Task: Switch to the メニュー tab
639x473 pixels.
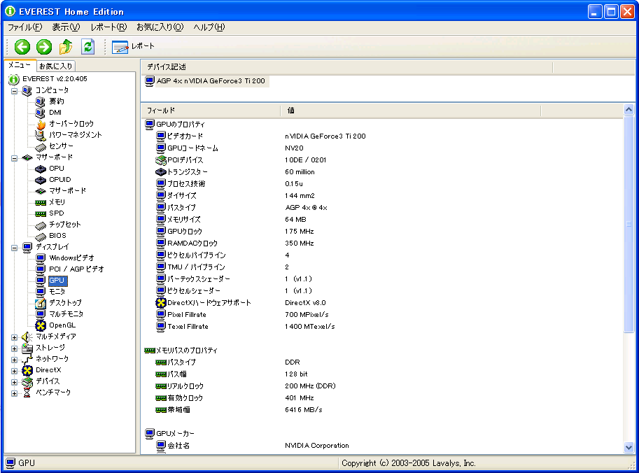Action: tap(20, 65)
